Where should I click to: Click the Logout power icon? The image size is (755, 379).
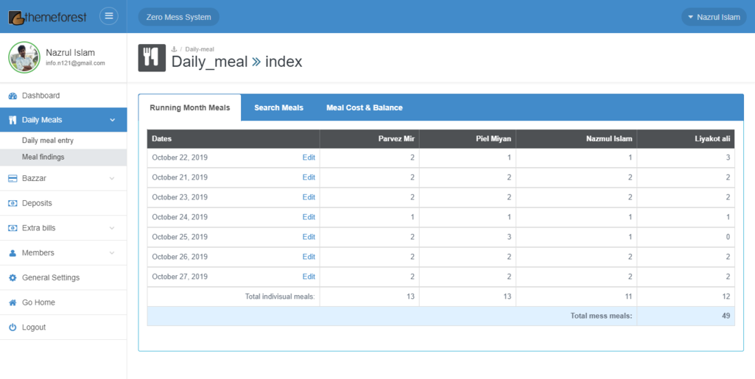[x=13, y=327]
